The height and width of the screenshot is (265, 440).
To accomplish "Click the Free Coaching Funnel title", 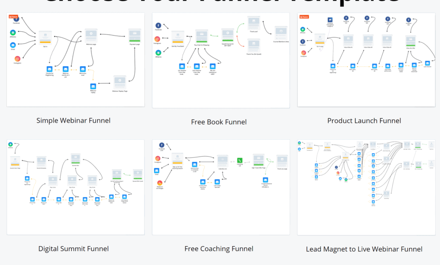I will pos(219,249).
